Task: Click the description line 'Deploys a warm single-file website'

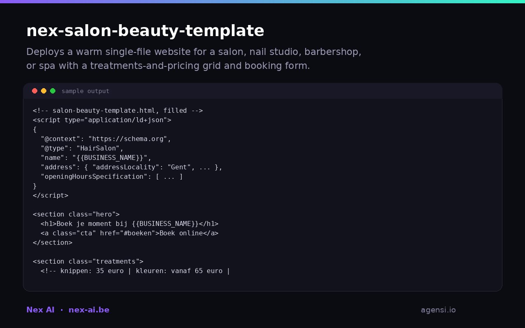Action: pos(194,52)
